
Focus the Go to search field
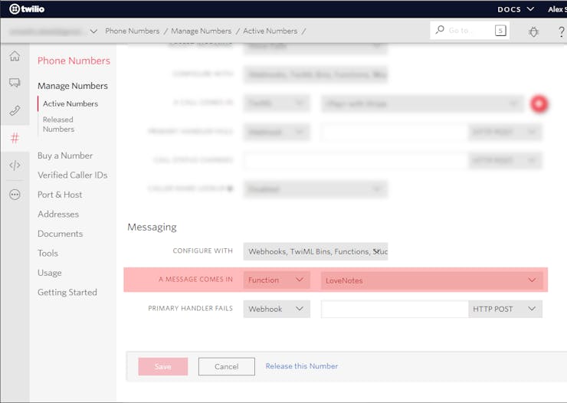point(470,31)
